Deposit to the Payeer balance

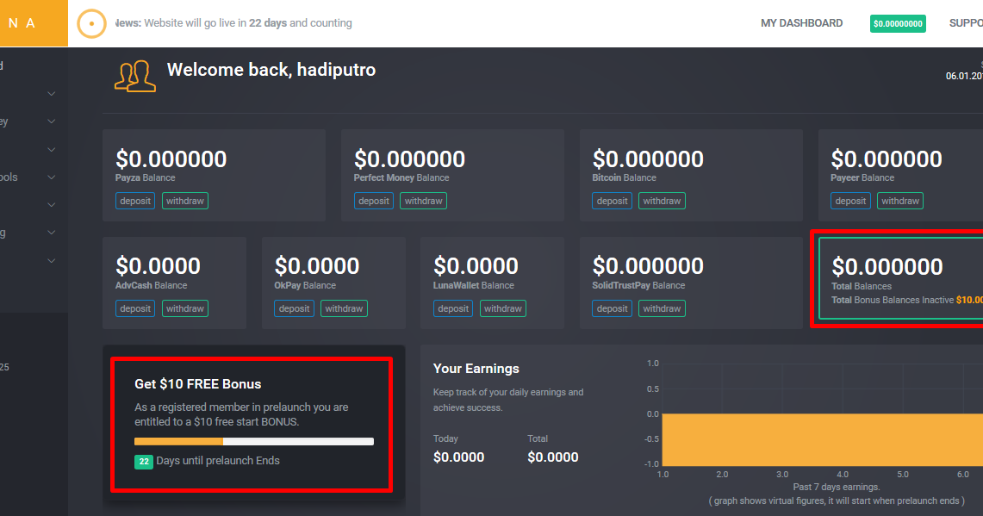point(850,201)
